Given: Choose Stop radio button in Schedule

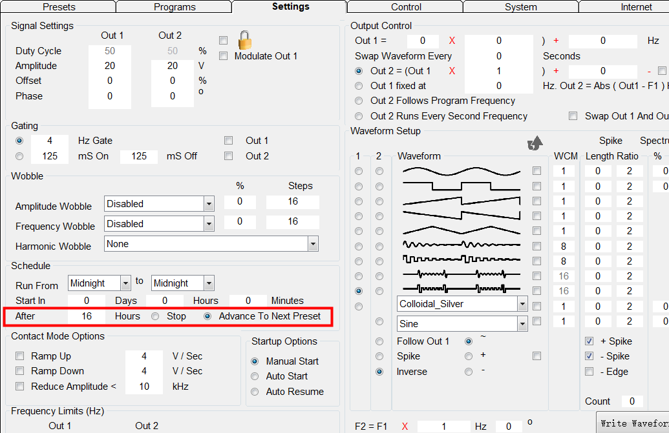Looking at the screenshot, I should (155, 317).
